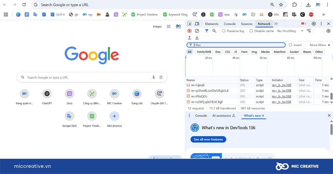This screenshot has height=174, width=333.
Task: Click the inspect element picker icon
Action: (189, 24)
